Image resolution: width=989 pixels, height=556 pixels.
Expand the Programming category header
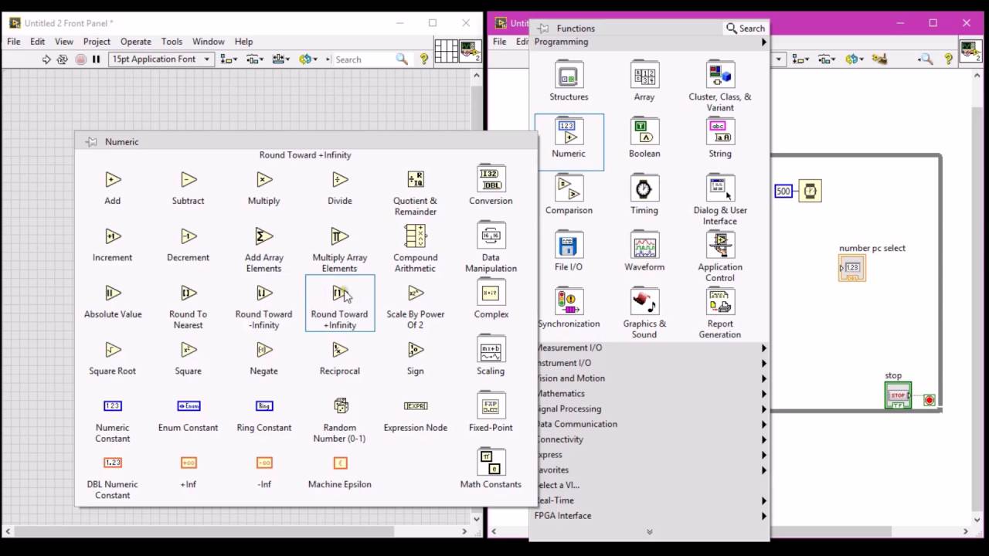tap(650, 42)
